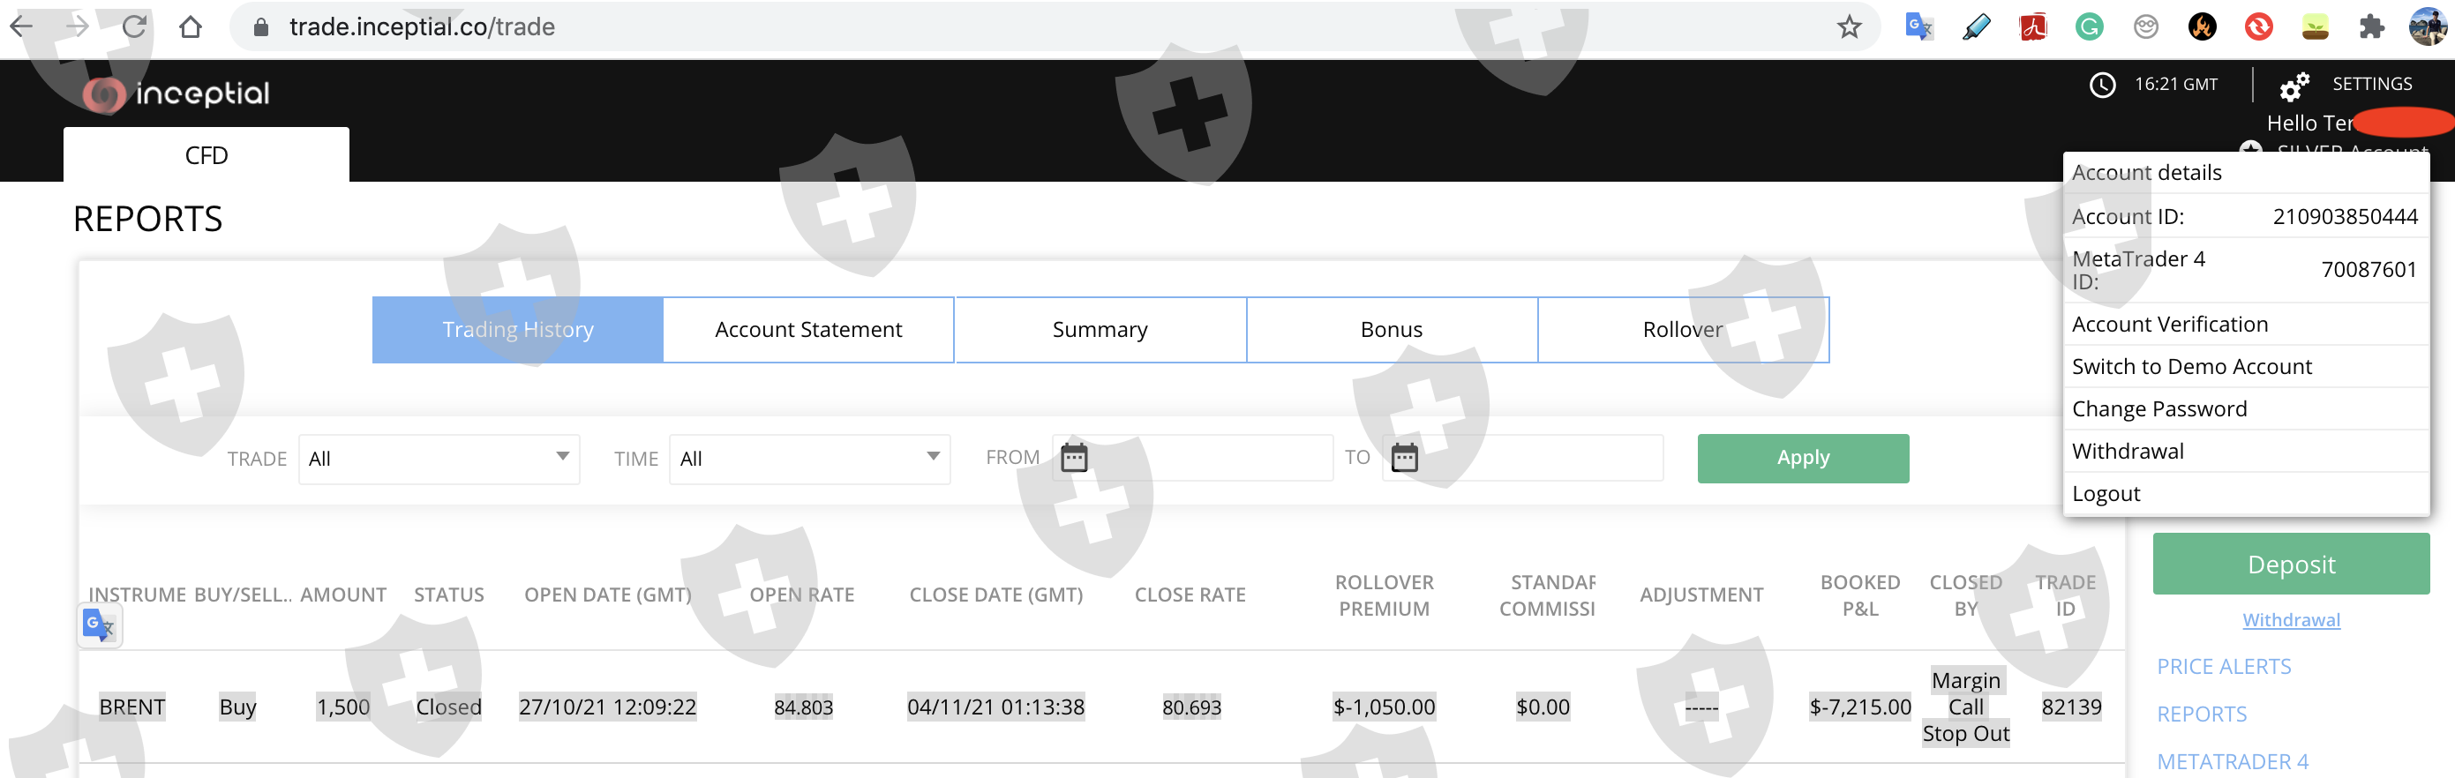
Task: Click the floating Google Translate page icon
Action: tap(99, 625)
